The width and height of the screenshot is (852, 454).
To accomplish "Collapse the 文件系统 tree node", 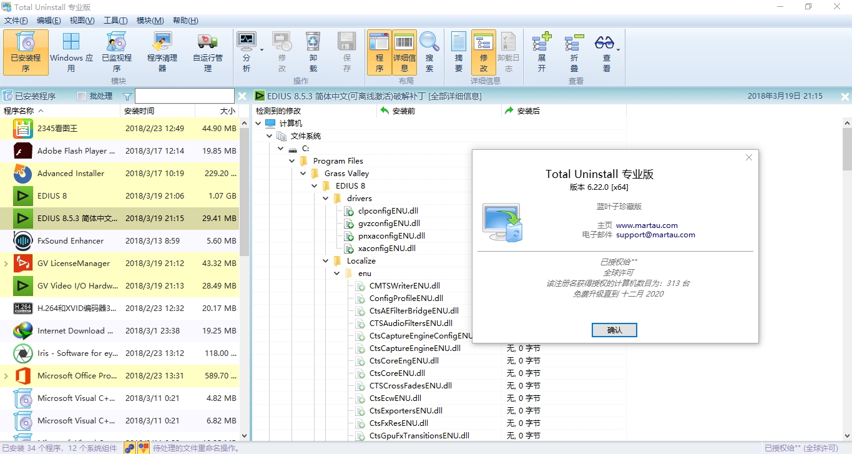I will point(270,136).
